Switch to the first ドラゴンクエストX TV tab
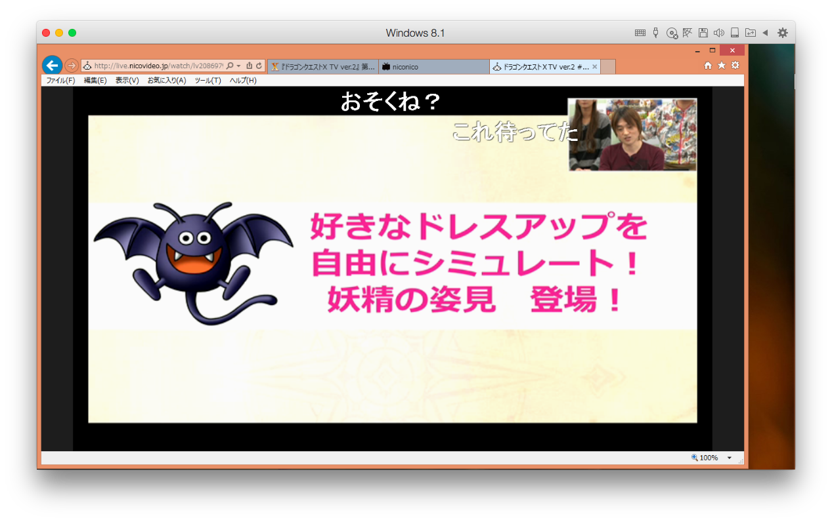The image size is (832, 522). click(322, 67)
